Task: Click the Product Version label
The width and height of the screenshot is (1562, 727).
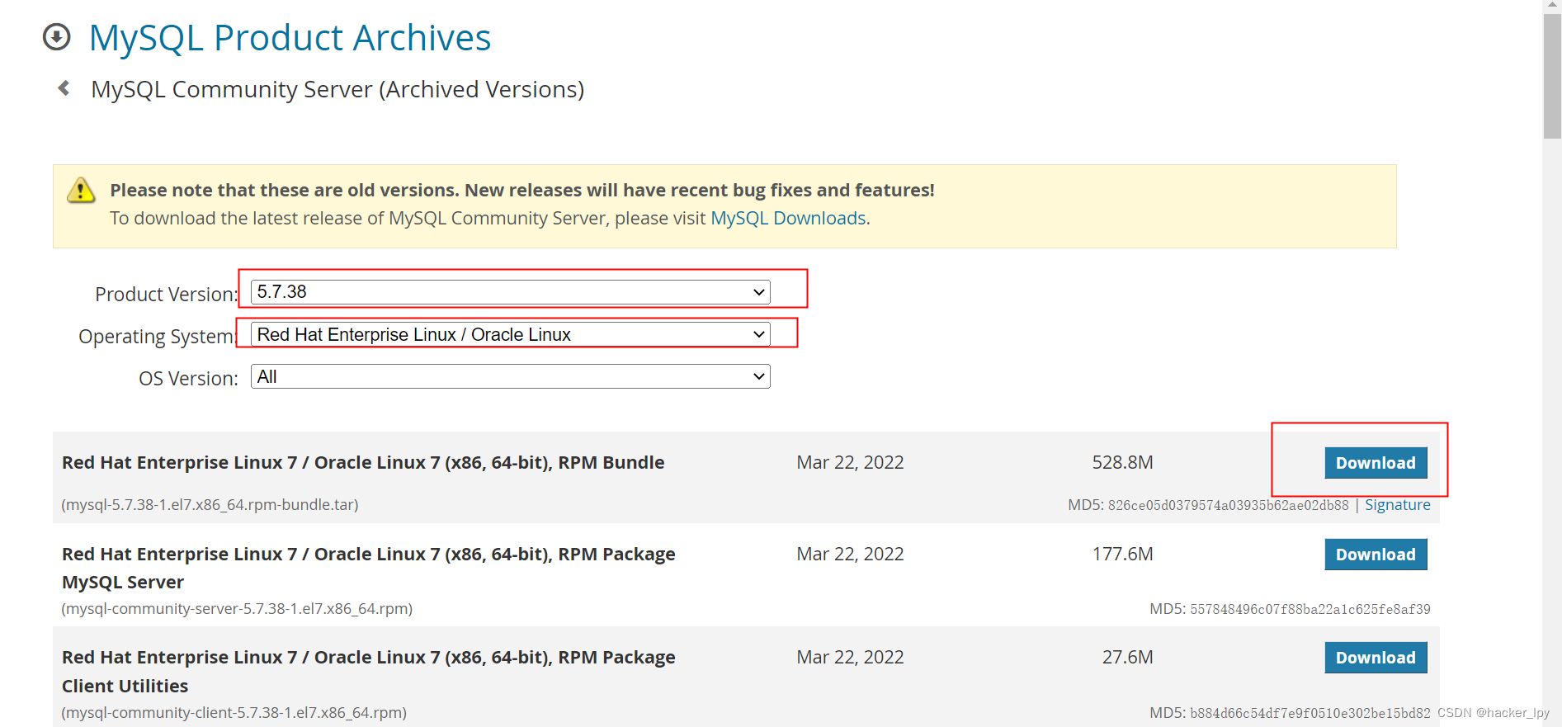Action: [166, 295]
